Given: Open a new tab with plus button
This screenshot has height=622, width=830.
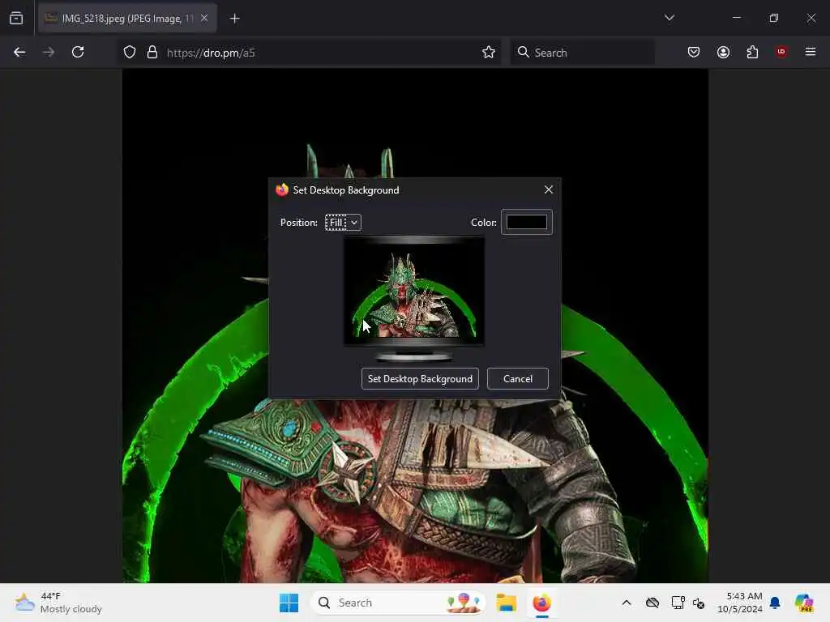Looking at the screenshot, I should point(234,19).
